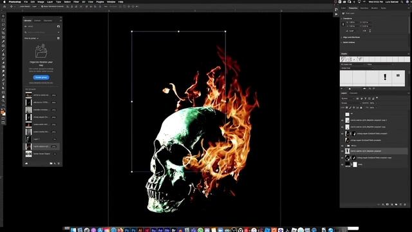Select the Move tool

pyautogui.click(x=3, y=16)
